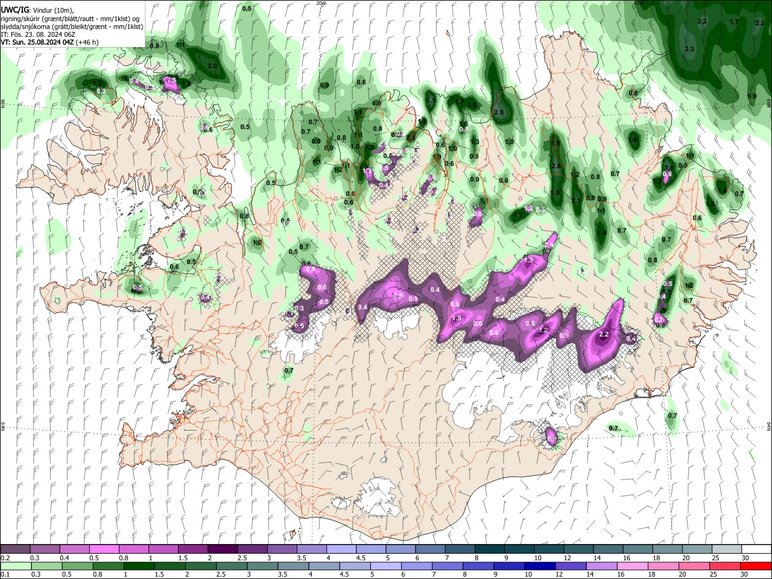Screen dimensions: 772x579
Task: Click the initial time 'IT: Fös. 23. 08. 2024 06Z'
Action: tap(37, 34)
